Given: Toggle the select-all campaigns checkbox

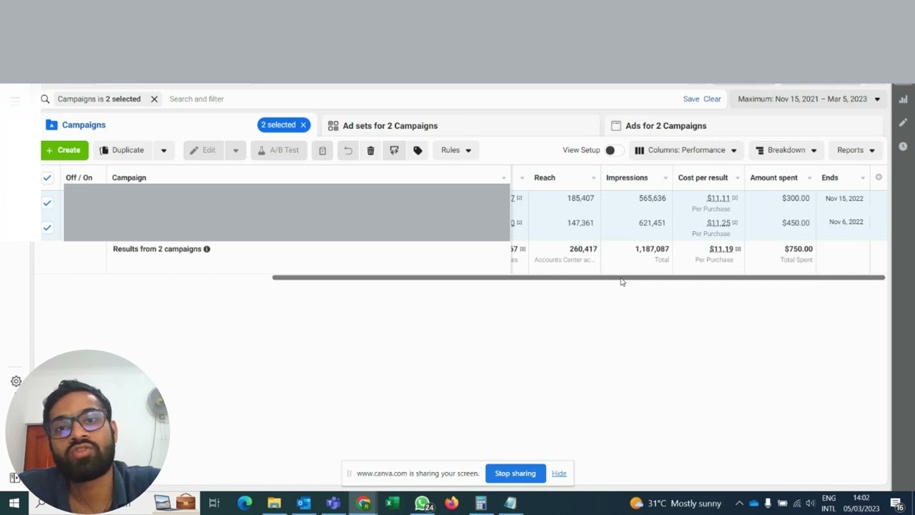Looking at the screenshot, I should point(47,177).
